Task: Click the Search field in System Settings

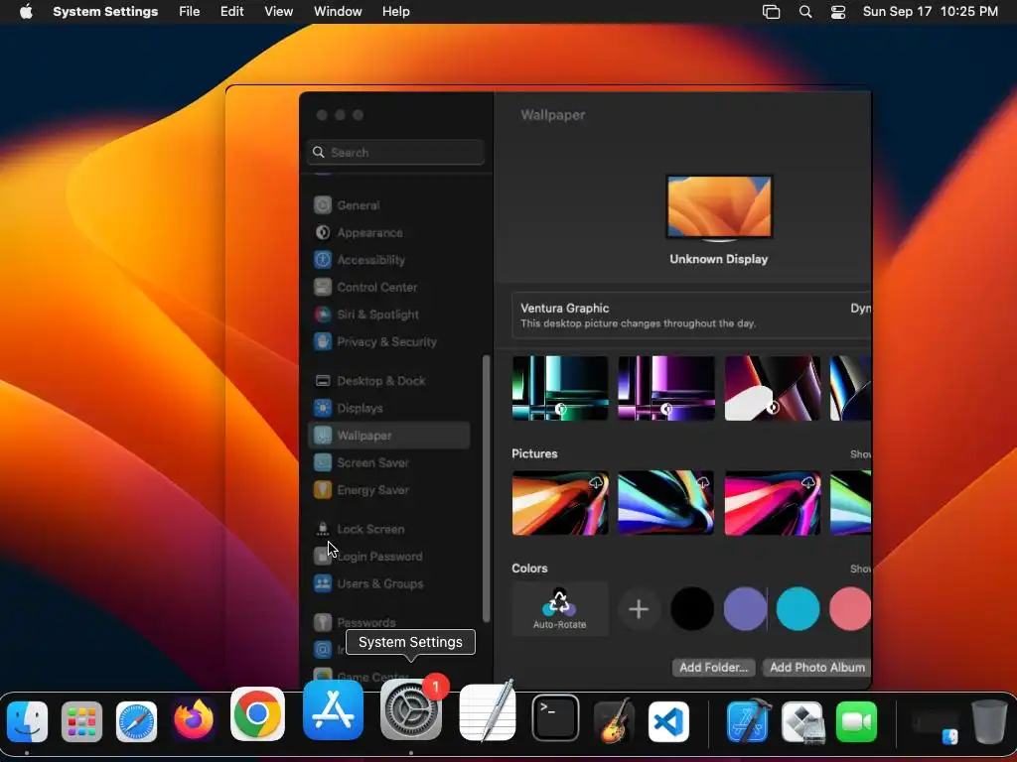Action: click(395, 152)
